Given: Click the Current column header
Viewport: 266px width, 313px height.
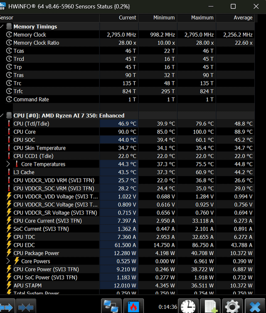Looking at the screenshot, I should 119,18.
